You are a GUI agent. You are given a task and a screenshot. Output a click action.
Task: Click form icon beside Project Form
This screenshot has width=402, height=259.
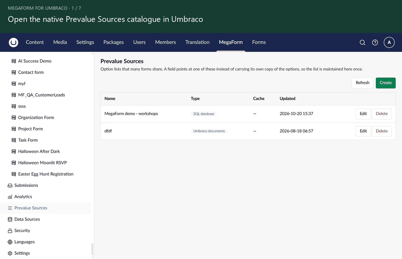(14, 129)
